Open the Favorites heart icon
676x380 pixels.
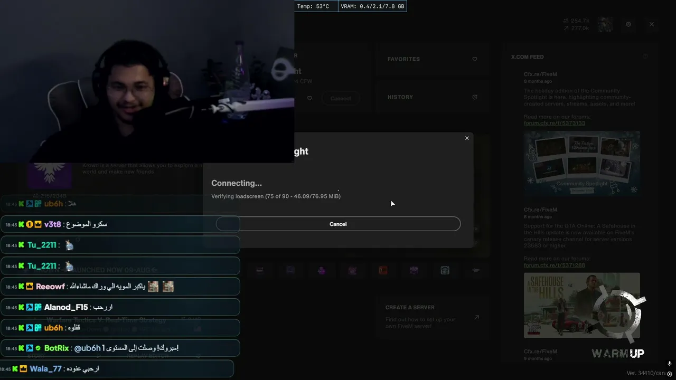[x=475, y=59]
